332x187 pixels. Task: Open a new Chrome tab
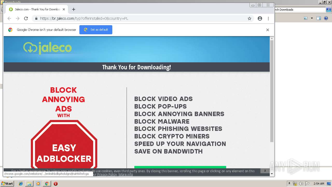click(74, 9)
